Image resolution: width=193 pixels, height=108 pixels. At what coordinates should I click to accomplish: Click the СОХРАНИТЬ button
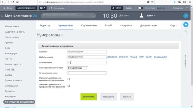pos(89,97)
